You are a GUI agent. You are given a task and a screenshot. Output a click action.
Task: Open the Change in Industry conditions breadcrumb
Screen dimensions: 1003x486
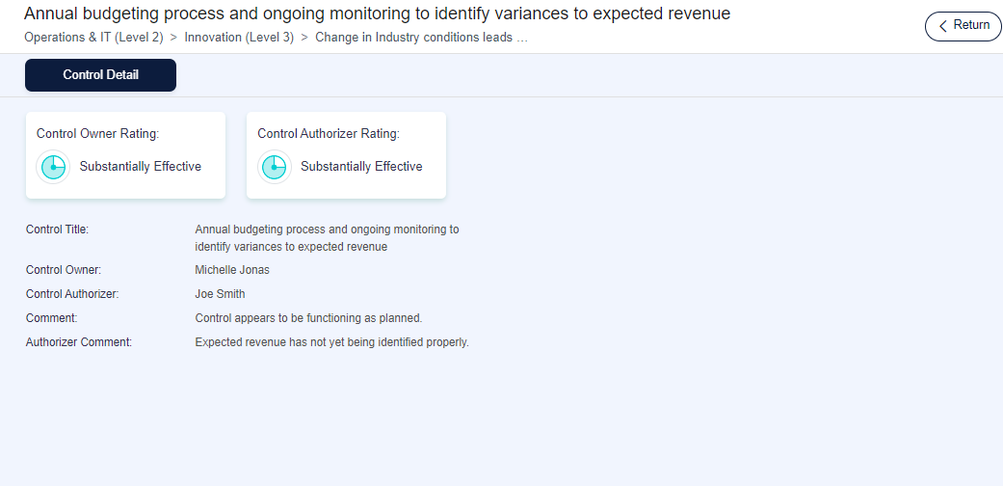422,38
